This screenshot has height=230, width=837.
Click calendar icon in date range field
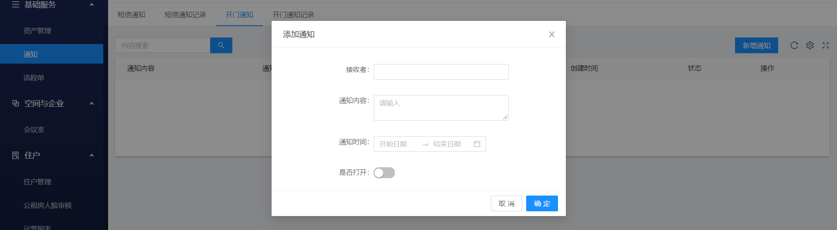click(476, 144)
